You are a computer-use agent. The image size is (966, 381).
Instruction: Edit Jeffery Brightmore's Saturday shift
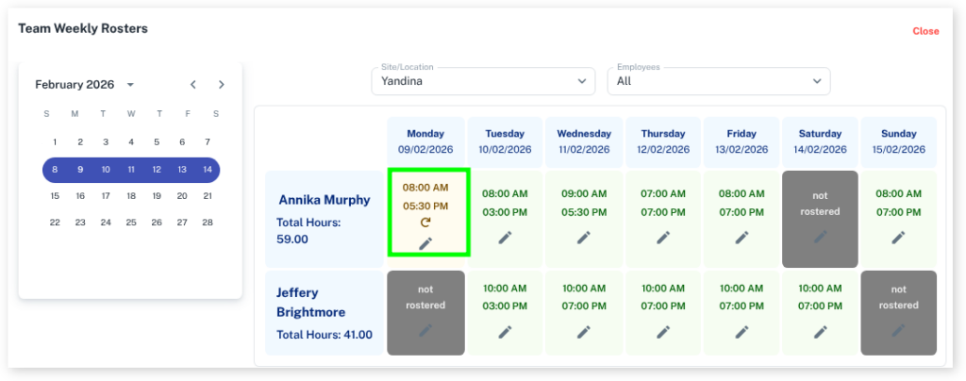tap(819, 331)
